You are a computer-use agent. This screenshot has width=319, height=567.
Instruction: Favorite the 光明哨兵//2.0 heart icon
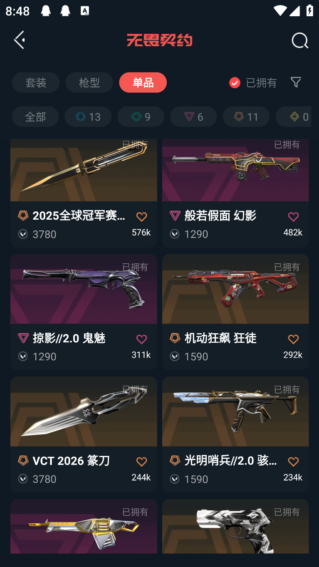[293, 461]
